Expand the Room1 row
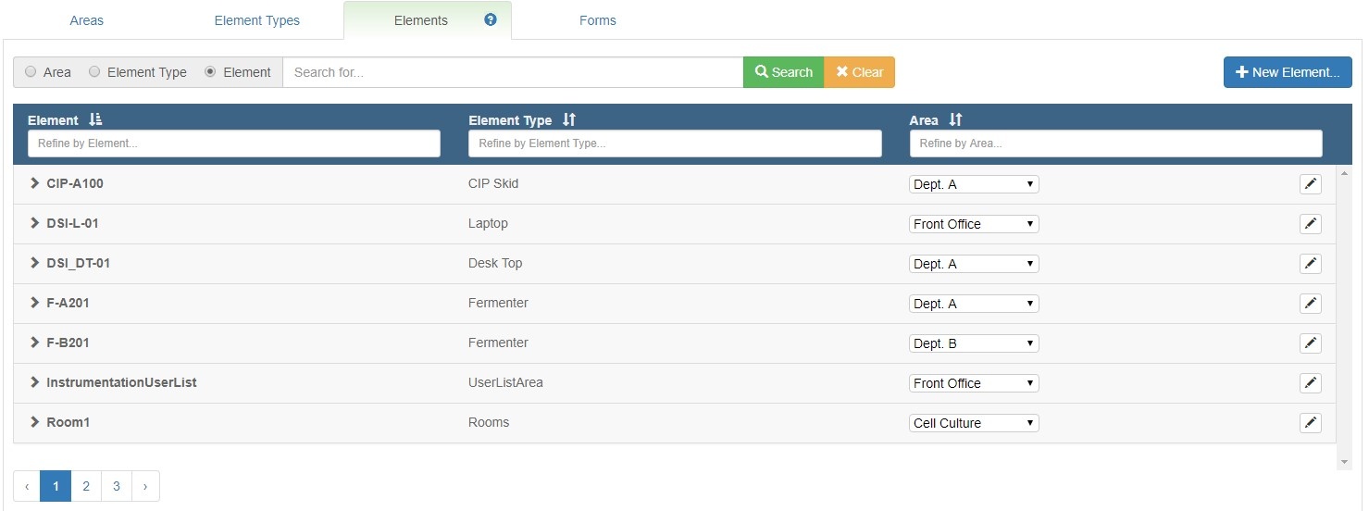The height and width of the screenshot is (511, 1369). pos(35,422)
